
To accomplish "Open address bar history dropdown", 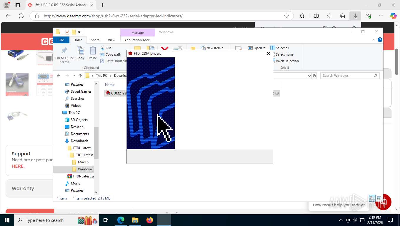I will click(x=309, y=76).
